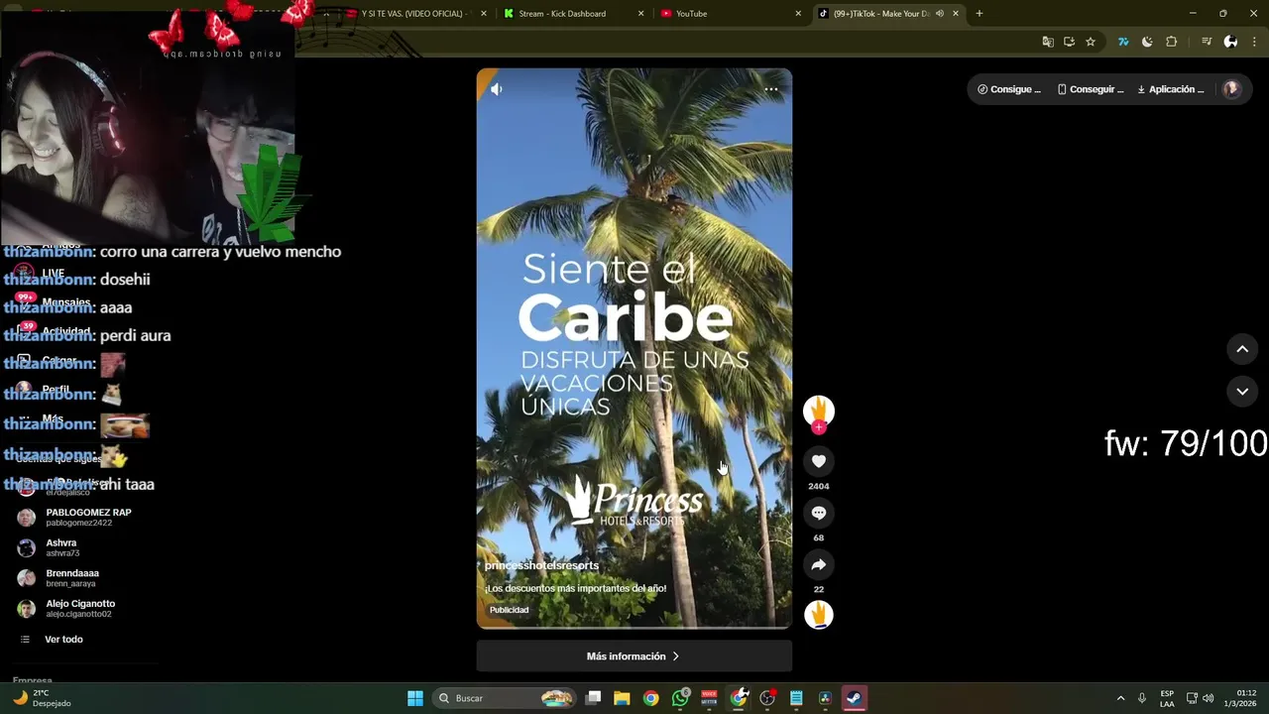
Task: Click the translate page icon in address bar
Action: [x=1048, y=42]
